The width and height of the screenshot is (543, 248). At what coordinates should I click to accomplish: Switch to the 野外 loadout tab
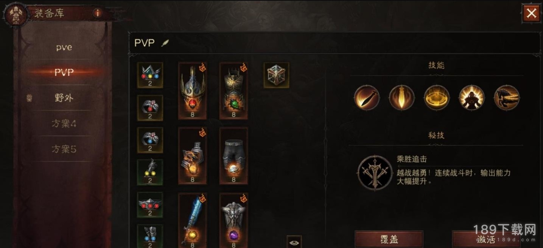click(x=64, y=98)
